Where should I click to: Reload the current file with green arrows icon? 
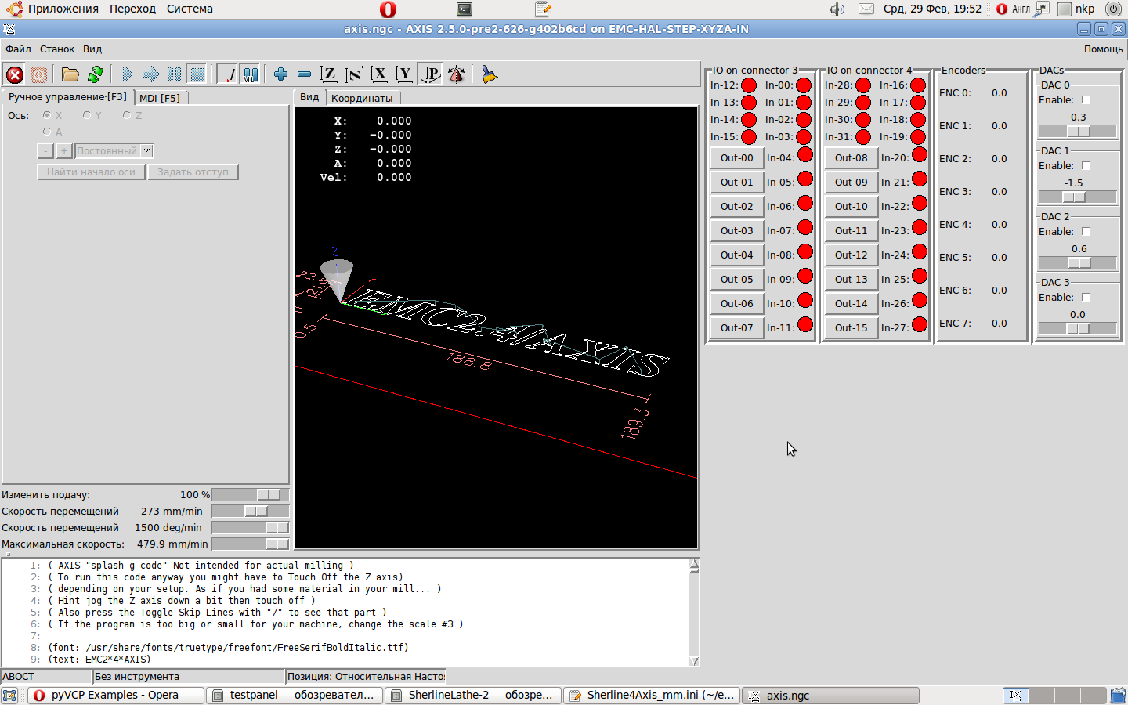96,74
